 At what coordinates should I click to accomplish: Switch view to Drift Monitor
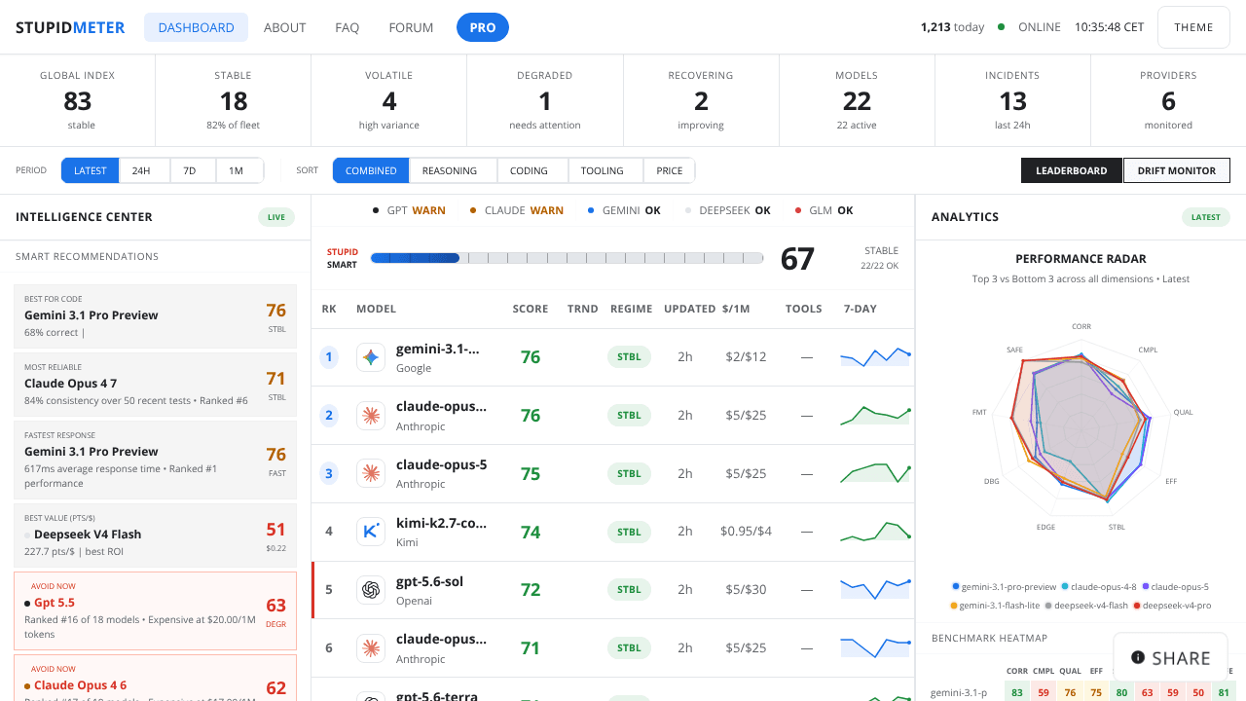[x=1177, y=170]
